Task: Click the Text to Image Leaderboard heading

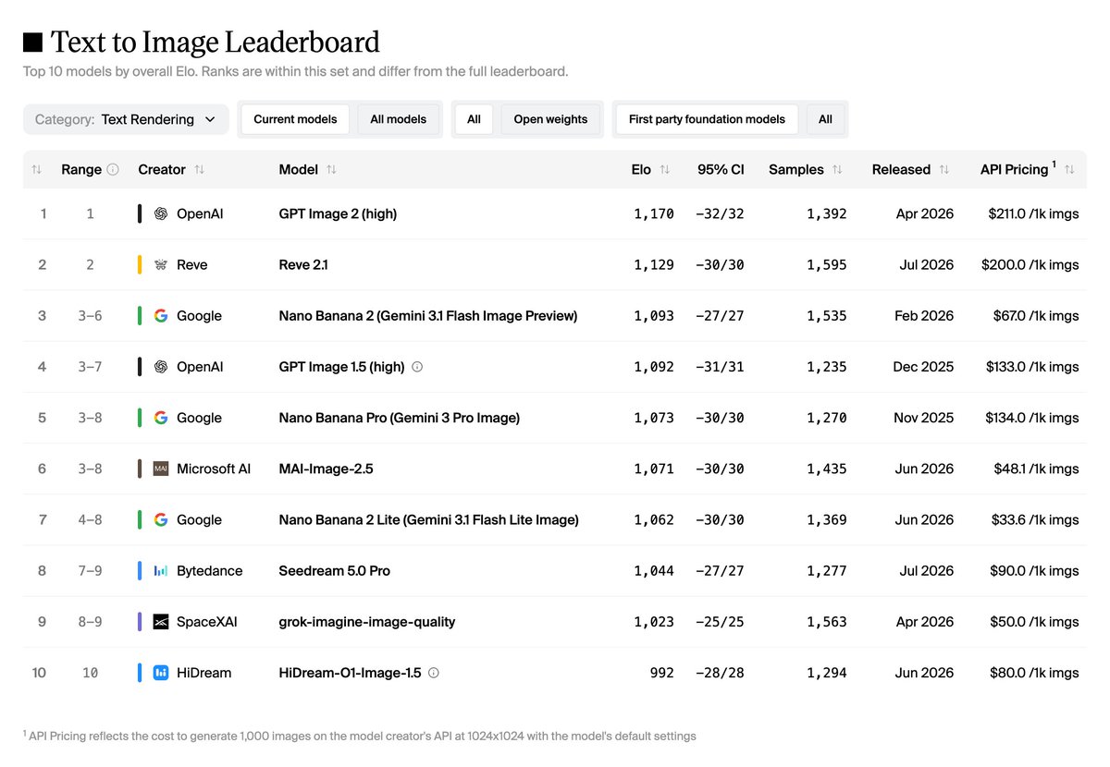Action: [215, 42]
